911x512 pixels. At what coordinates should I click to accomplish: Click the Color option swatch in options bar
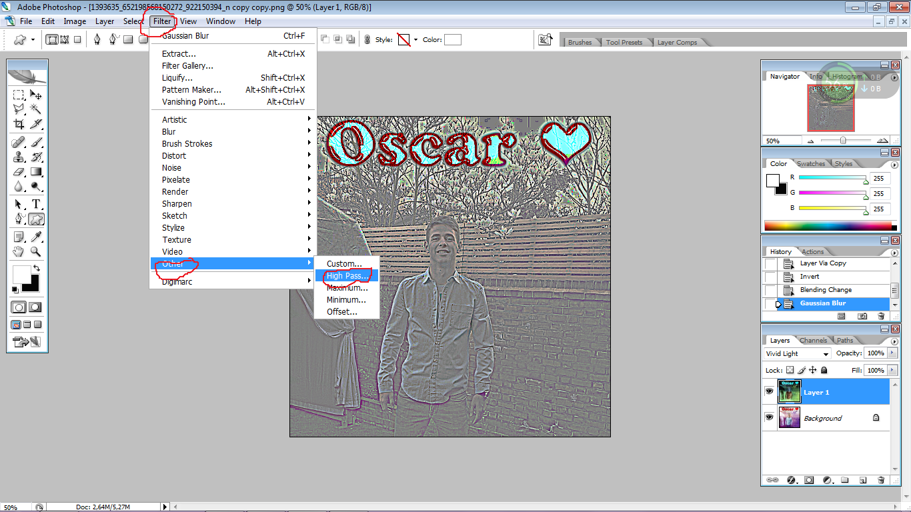[x=453, y=40]
